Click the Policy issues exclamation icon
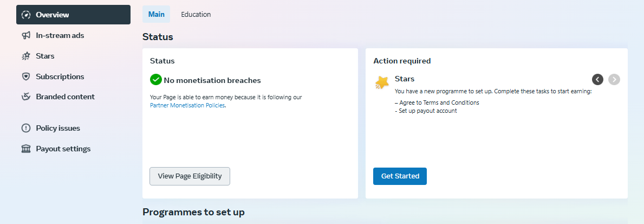The width and height of the screenshot is (644, 224). click(26, 128)
